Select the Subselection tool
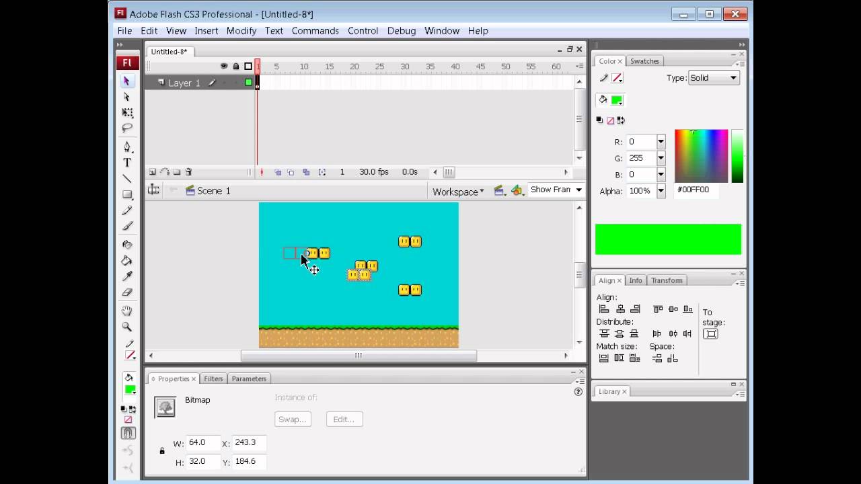Image resolution: width=861 pixels, height=484 pixels. click(126, 97)
